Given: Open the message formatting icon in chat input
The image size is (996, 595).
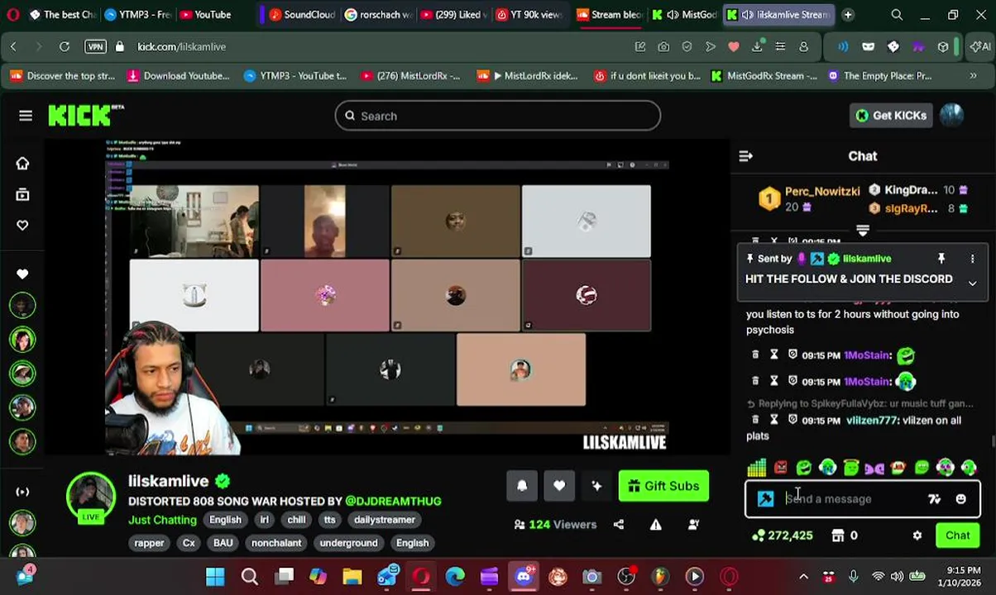Looking at the screenshot, I should pyautogui.click(x=934, y=499).
